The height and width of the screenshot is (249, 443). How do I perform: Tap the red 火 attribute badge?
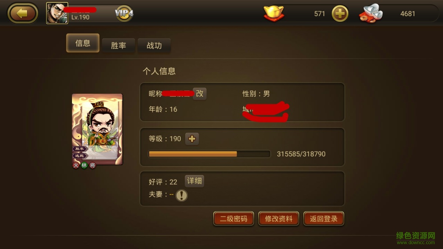point(76,165)
